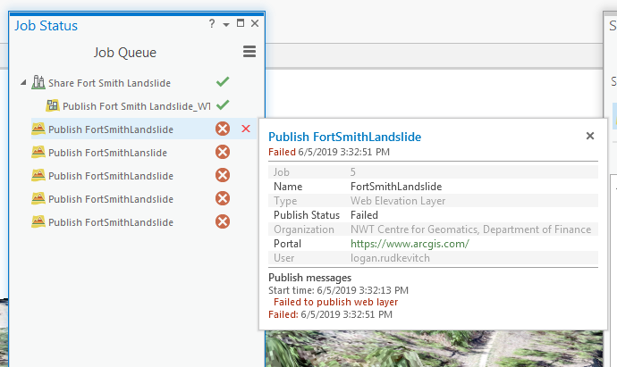617x367 pixels.
Task: Click checkmark next to Publish Fort Smith Landslide_WTL
Action: 223,104
